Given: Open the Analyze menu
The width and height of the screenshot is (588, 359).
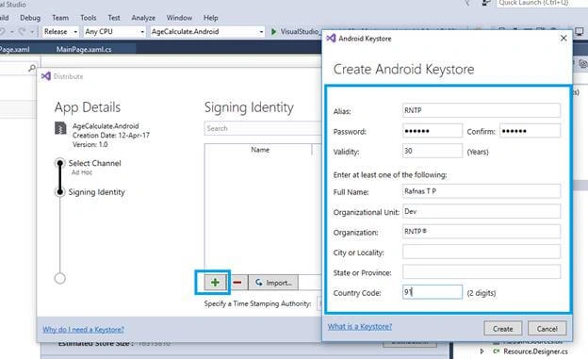Looking at the screenshot, I should click(143, 18).
